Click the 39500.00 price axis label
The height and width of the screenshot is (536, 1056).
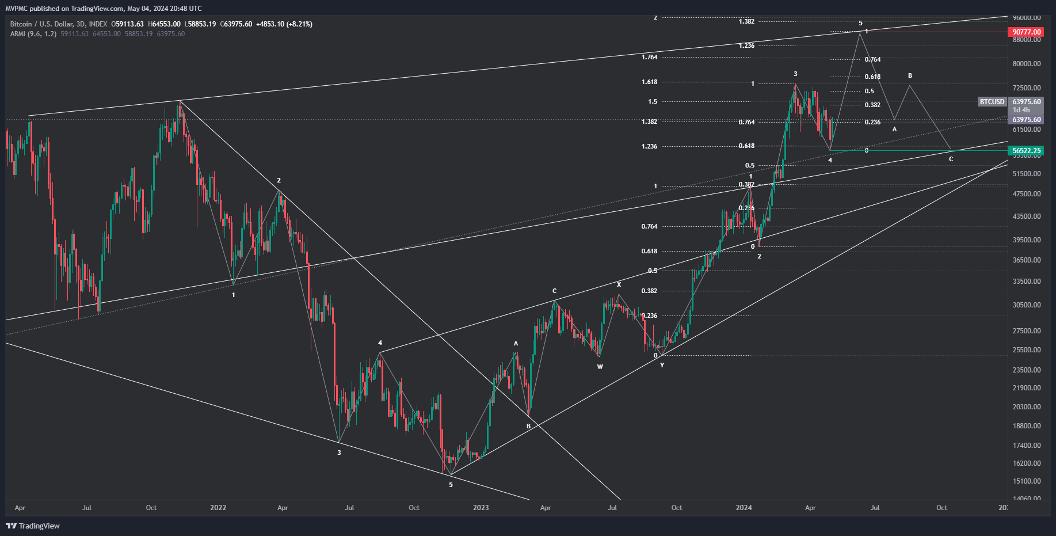1027,240
